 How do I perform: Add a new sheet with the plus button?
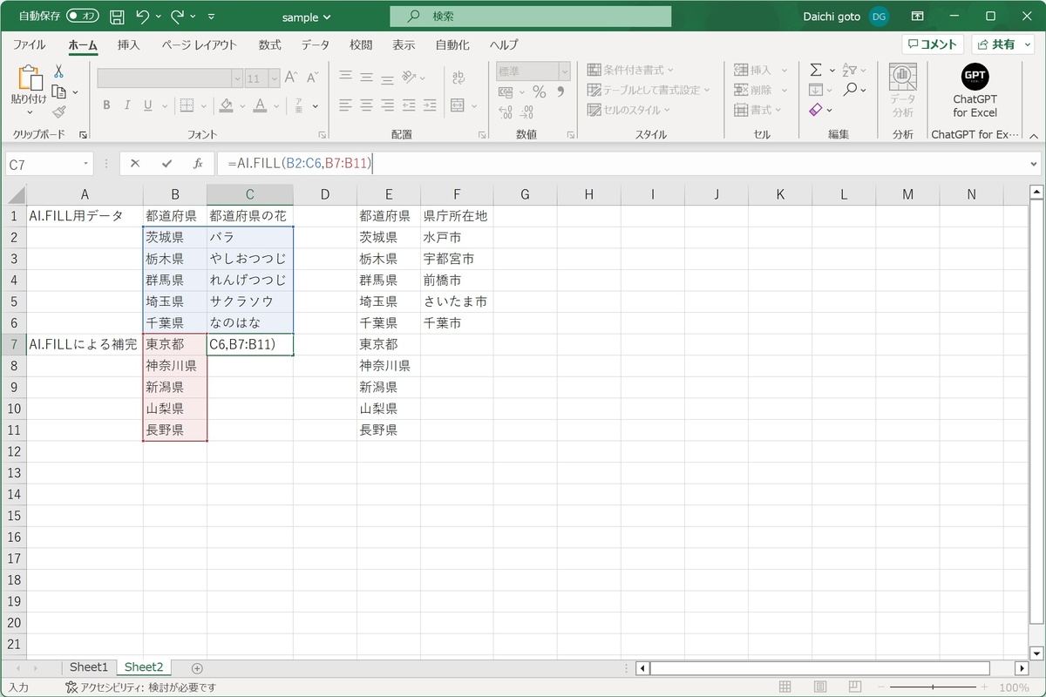tap(197, 668)
